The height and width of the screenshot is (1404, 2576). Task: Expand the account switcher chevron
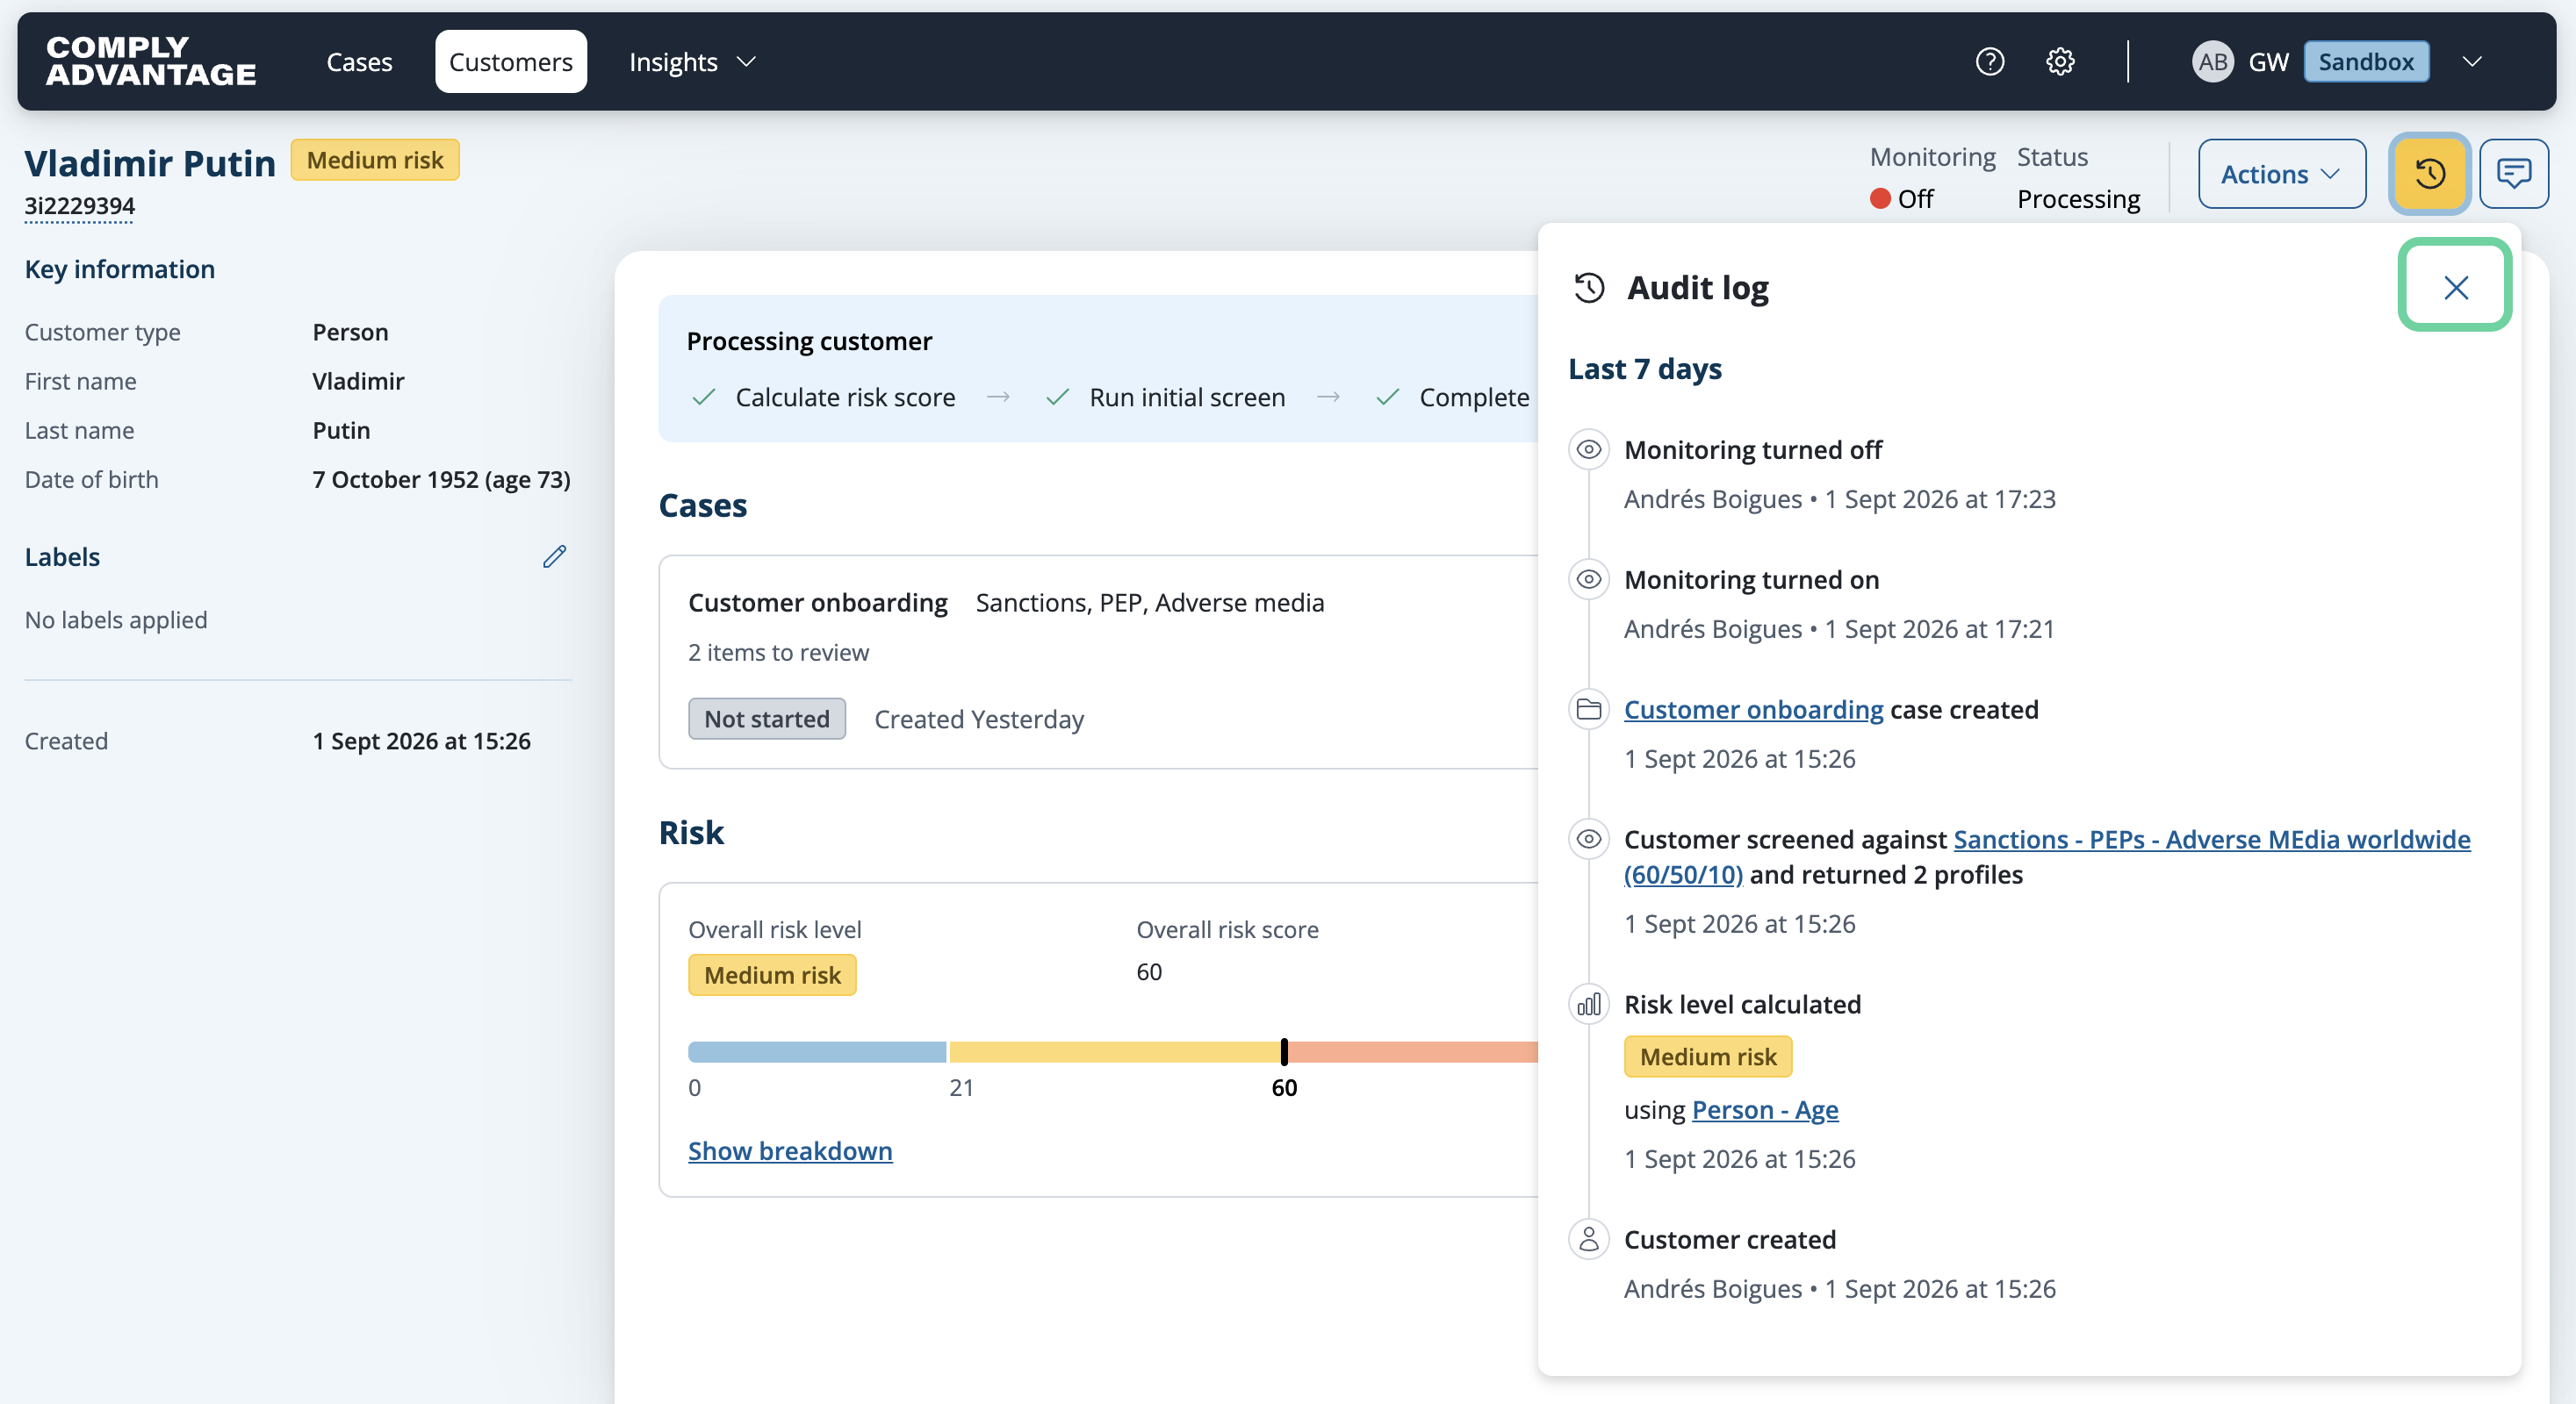coord(2472,62)
